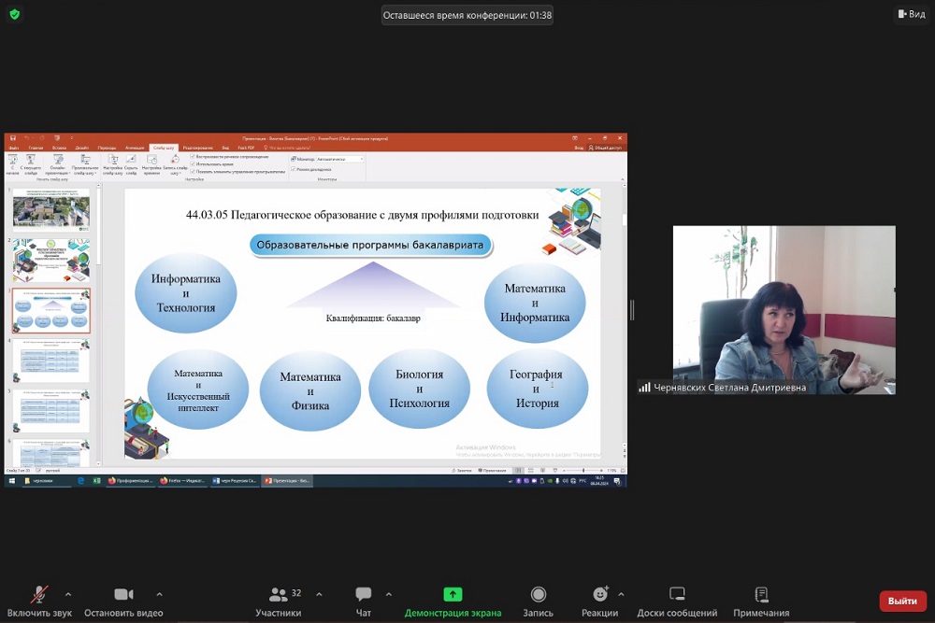Start slideshow С текущего слайда
The height and width of the screenshot is (623, 935).
(31, 164)
